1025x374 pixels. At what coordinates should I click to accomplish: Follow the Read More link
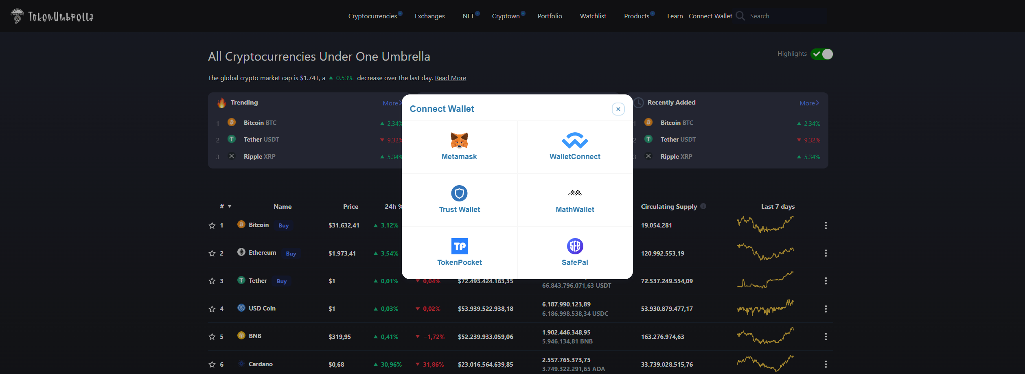click(450, 78)
